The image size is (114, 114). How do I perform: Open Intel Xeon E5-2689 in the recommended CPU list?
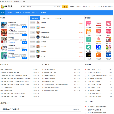[94, 91]
